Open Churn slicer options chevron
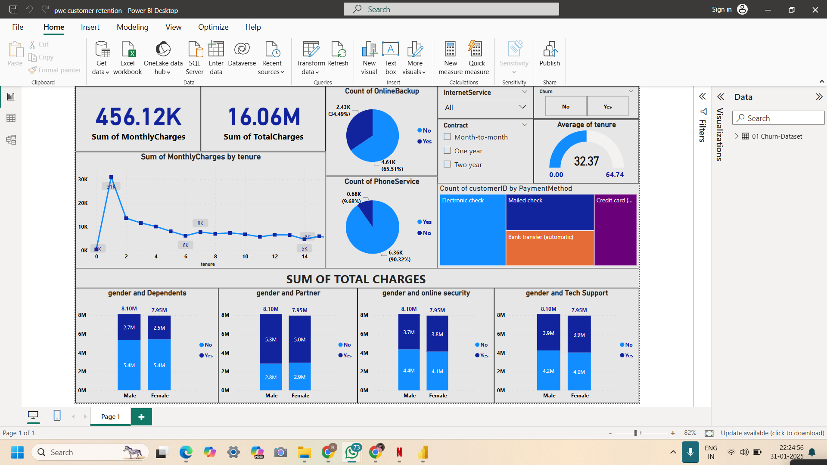Screen dimensions: 827x465 coord(631,91)
